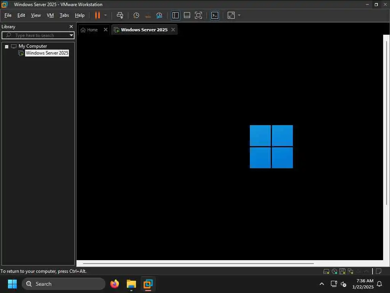Open the notifications bell
The image size is (390, 293).
379,284
